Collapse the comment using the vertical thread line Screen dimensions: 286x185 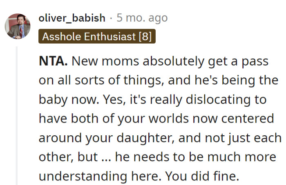(x=17, y=114)
